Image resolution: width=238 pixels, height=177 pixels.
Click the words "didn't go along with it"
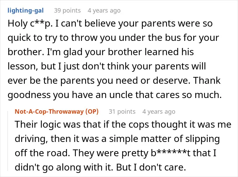click(64, 167)
